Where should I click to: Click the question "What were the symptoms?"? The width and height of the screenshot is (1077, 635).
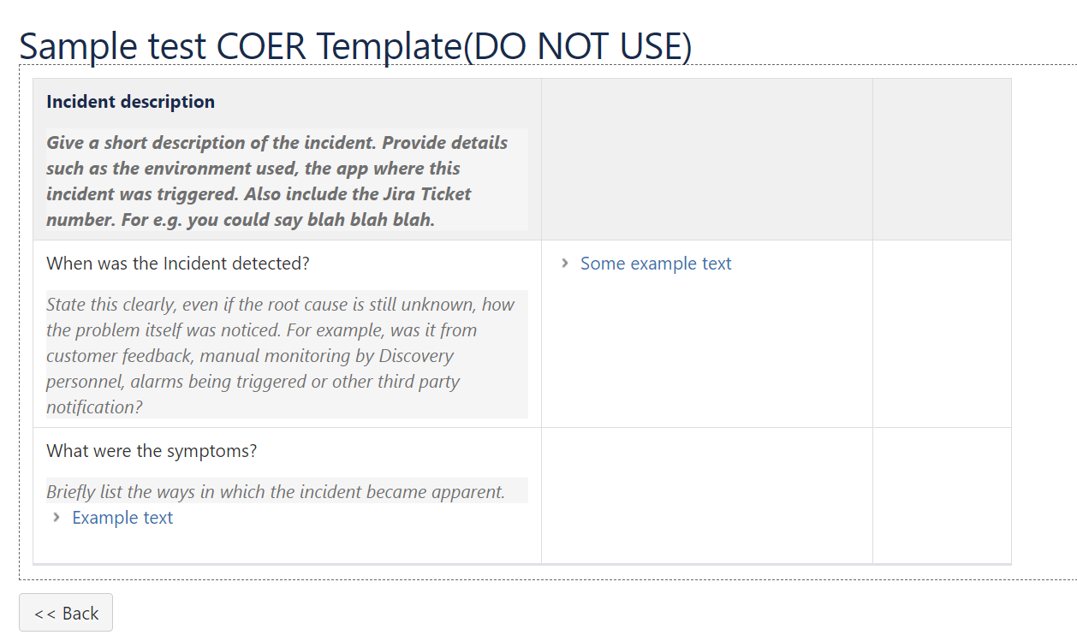[151, 450]
